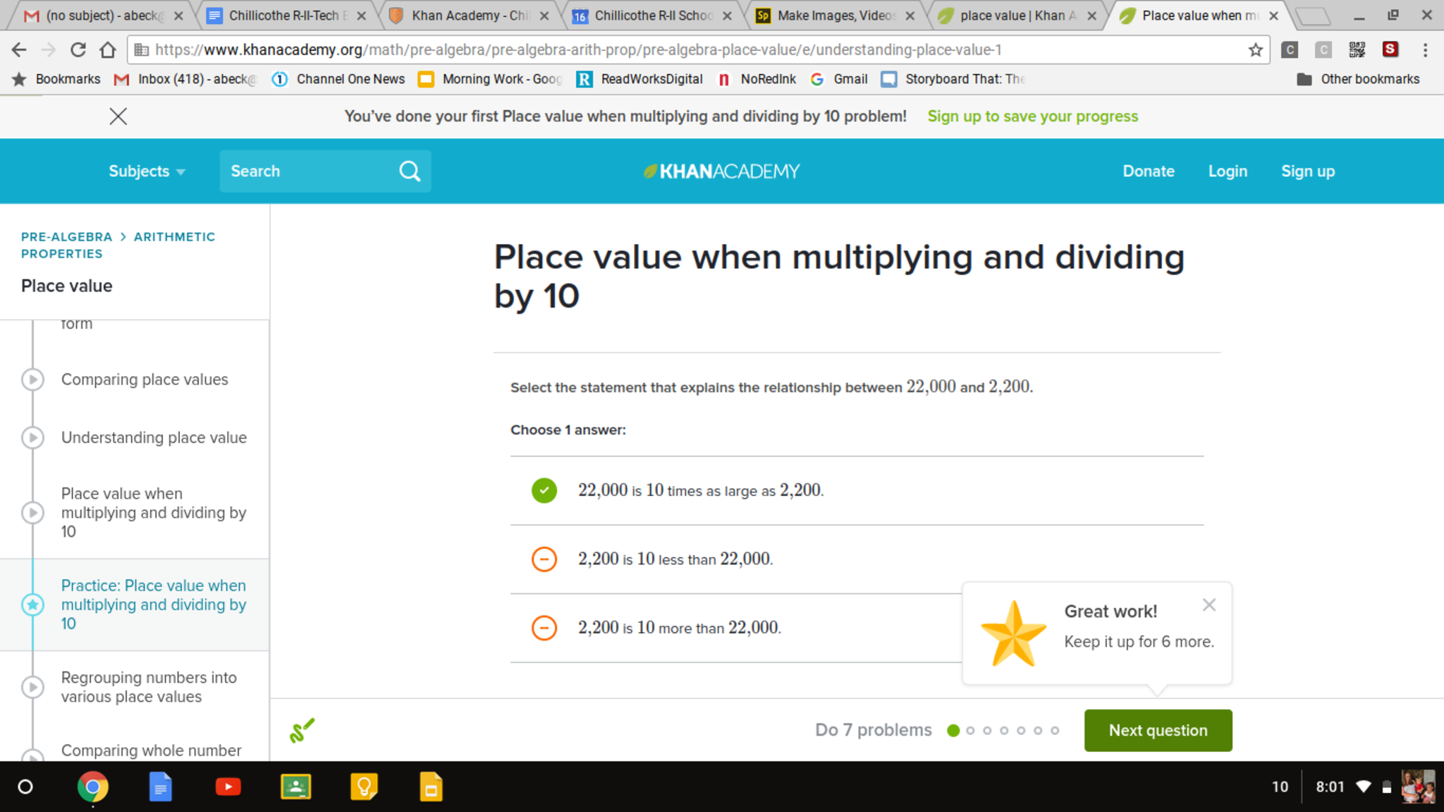Click the bookmark star in address bar
The width and height of the screenshot is (1444, 812).
coord(1255,50)
